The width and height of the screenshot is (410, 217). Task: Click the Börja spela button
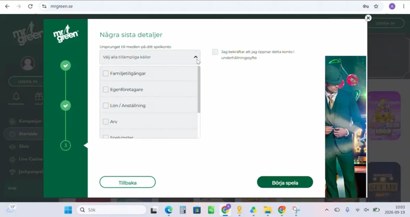pos(285,182)
